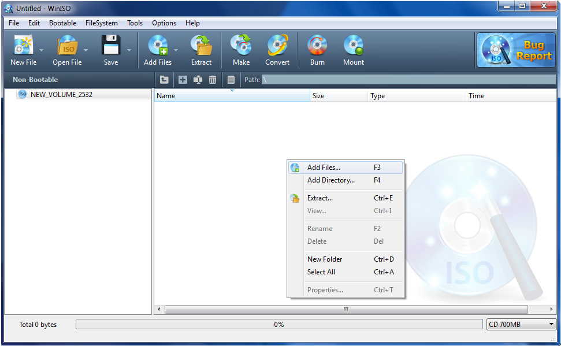
Task: Click the Extract toolbar icon
Action: 201,46
